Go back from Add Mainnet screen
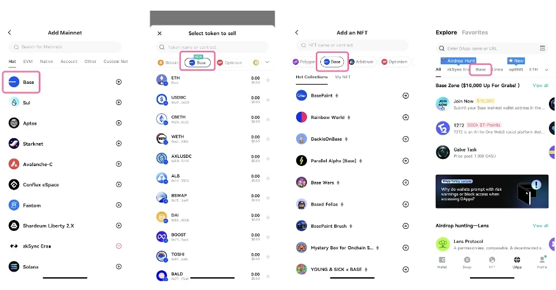The width and height of the screenshot is (556, 290). click(x=10, y=32)
